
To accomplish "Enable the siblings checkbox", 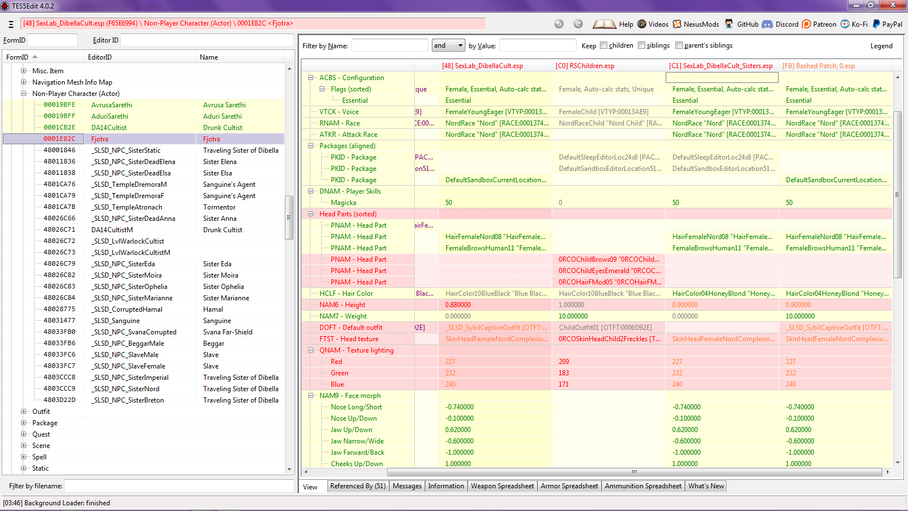I will pos(641,45).
